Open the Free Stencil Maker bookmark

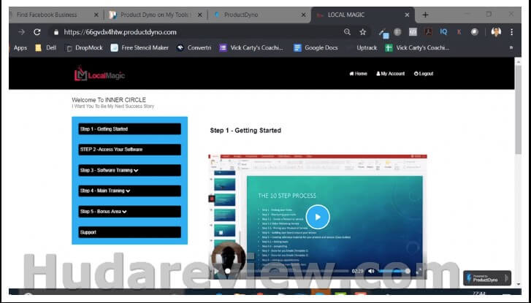(140, 47)
